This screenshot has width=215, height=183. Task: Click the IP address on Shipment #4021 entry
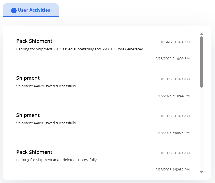pyautogui.click(x=175, y=79)
